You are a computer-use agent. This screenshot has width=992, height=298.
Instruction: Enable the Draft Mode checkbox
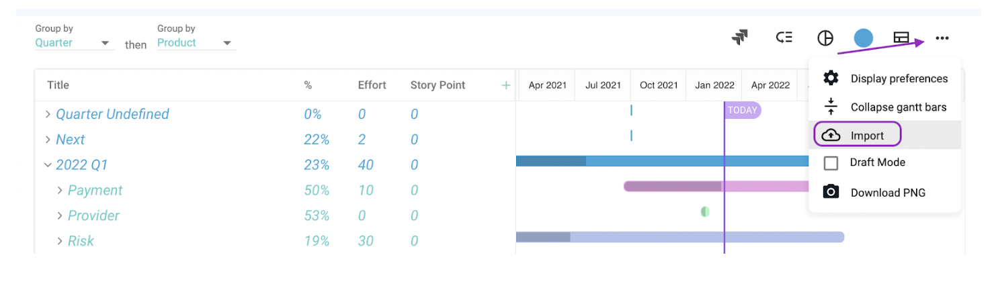tap(831, 163)
